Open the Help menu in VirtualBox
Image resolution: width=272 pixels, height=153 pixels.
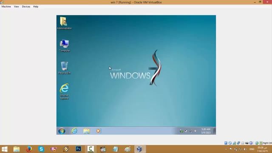[x=36, y=6]
